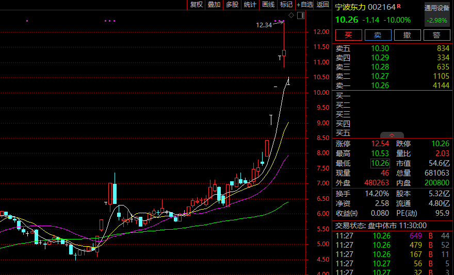Click the R margin marker beside code
This screenshot has width=454, height=275.
399,6
